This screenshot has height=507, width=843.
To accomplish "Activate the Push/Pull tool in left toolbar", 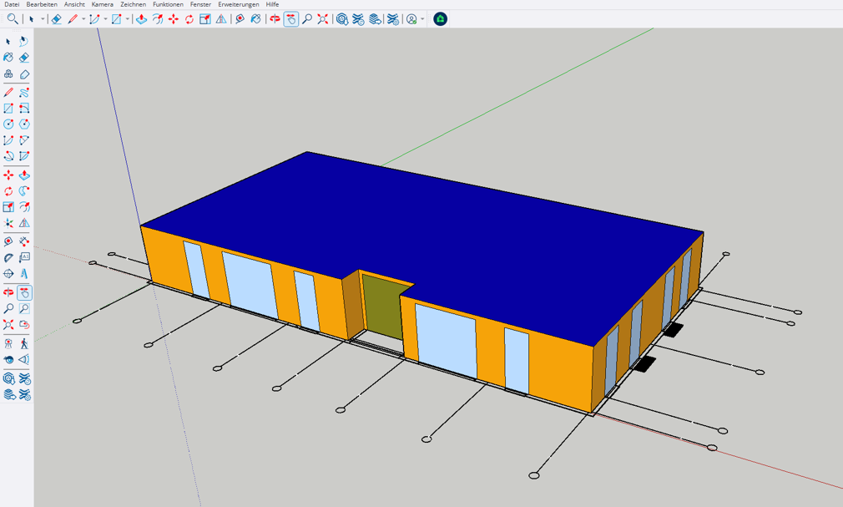I will 24,175.
